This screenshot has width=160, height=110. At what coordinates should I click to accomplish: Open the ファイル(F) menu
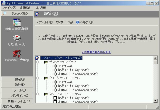9,8
